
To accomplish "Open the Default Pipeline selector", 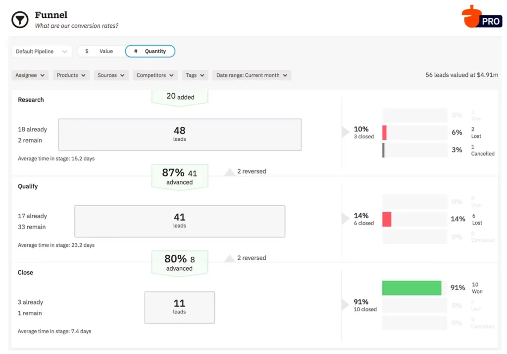I will (42, 51).
